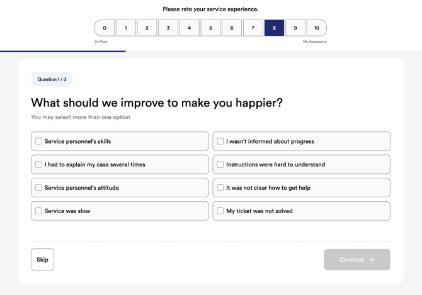The image size is (422, 295).
Task: Choose rating 7 for service experience
Action: point(253,28)
